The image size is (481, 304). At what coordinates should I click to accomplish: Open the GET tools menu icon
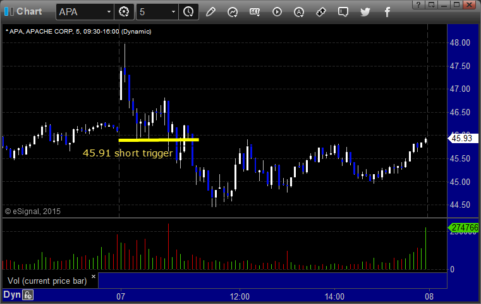255,12
